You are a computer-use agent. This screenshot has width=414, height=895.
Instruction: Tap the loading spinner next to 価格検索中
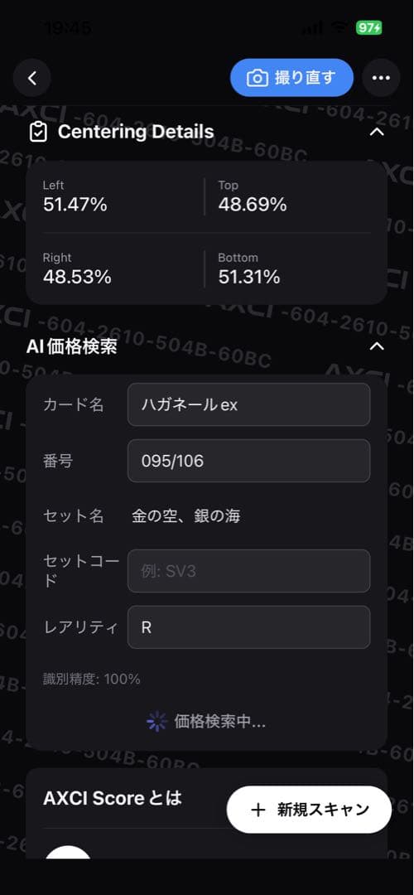point(156,722)
